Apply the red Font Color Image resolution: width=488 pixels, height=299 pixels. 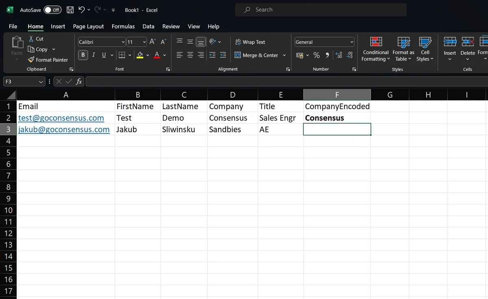click(157, 55)
